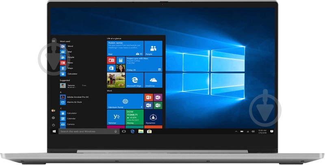Open Task View on taskbar

pos(124,131)
